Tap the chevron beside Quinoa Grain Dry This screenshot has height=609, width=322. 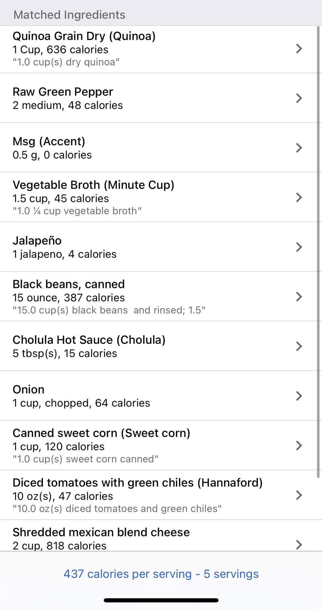click(x=299, y=49)
